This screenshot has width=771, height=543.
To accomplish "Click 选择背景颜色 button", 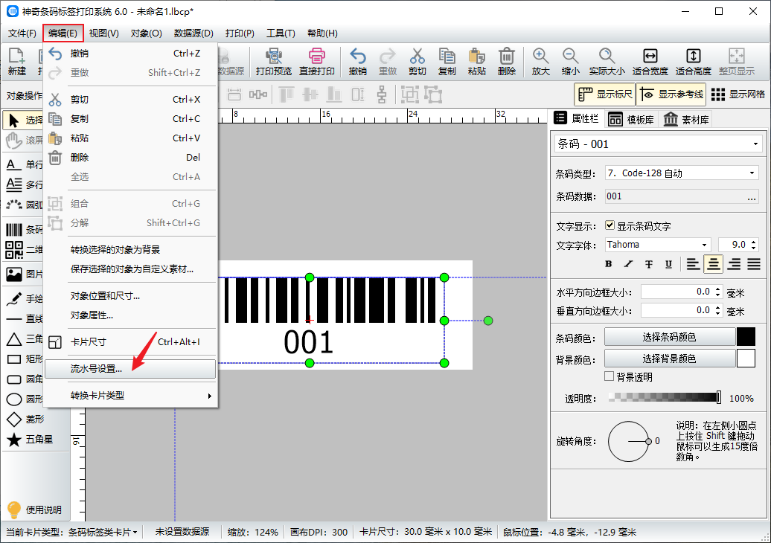I will pyautogui.click(x=669, y=359).
